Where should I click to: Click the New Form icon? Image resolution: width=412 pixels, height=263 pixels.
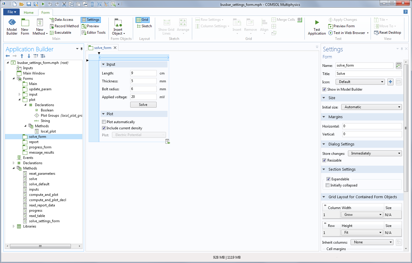pyautogui.click(x=25, y=23)
